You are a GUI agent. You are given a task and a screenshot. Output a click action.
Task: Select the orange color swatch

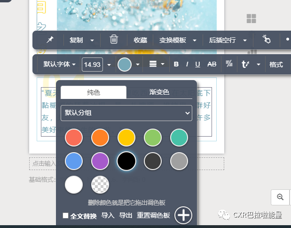pos(100,138)
